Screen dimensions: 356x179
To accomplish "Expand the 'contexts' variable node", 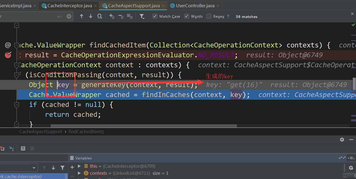I will (x=79, y=173).
